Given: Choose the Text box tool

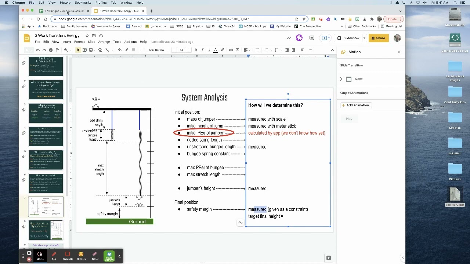Looking at the screenshot, I should pyautogui.click(x=84, y=50).
